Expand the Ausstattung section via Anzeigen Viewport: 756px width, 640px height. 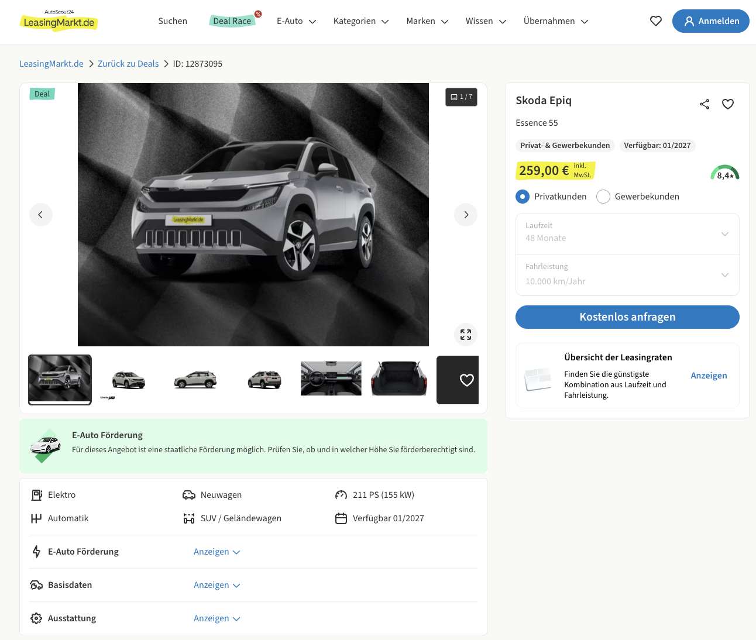pos(217,618)
